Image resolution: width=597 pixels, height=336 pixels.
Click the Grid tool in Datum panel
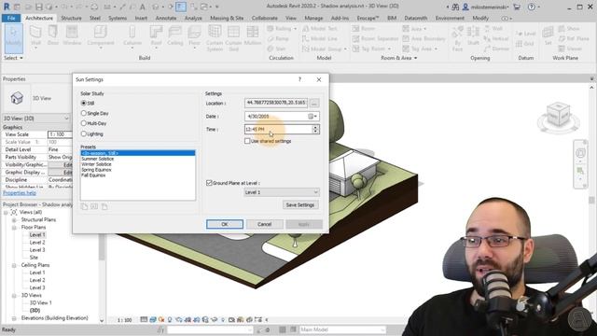point(525,44)
